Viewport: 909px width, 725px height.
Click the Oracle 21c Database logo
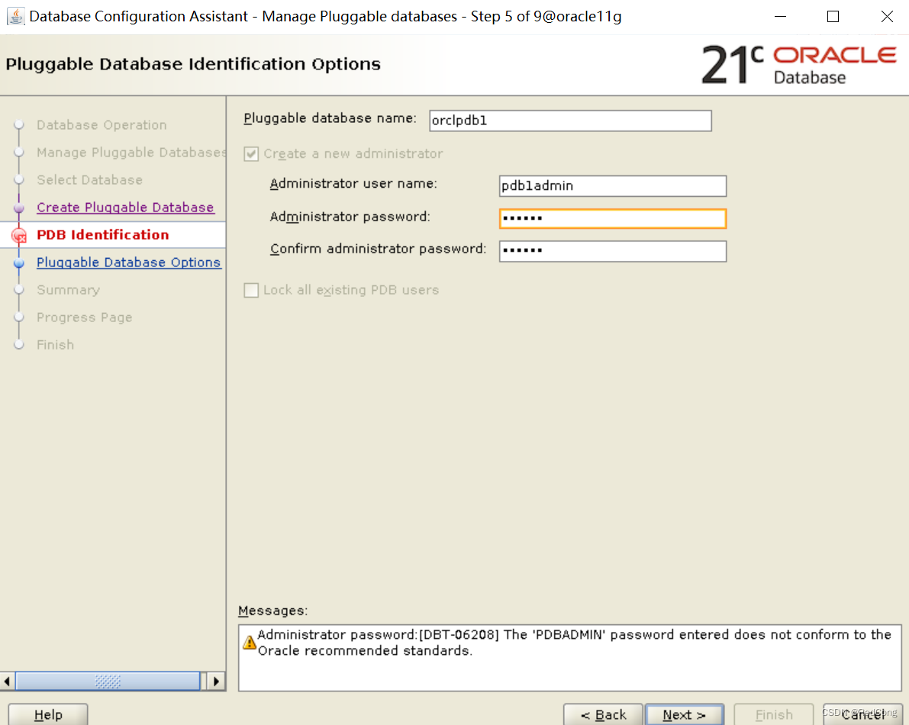799,65
